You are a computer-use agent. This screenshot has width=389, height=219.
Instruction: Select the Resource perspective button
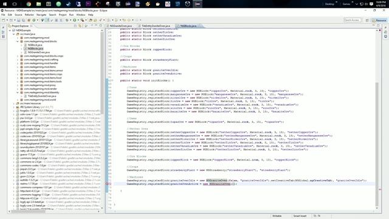click(x=379, y=20)
